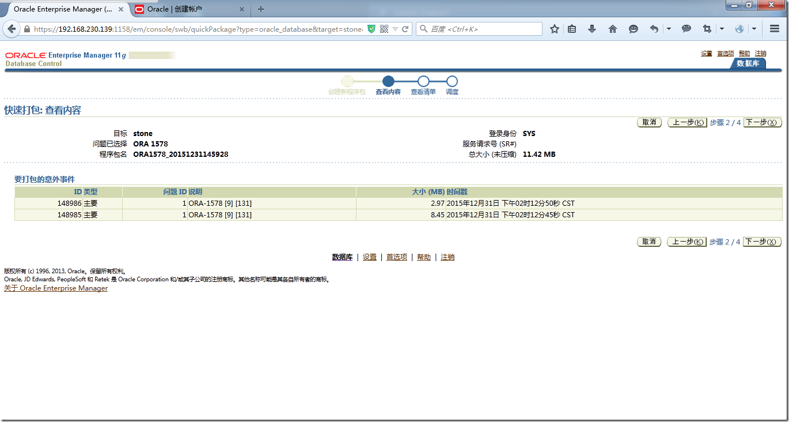The image size is (789, 422).
Task: Click the footer 首选项 link
Action: [x=397, y=257]
